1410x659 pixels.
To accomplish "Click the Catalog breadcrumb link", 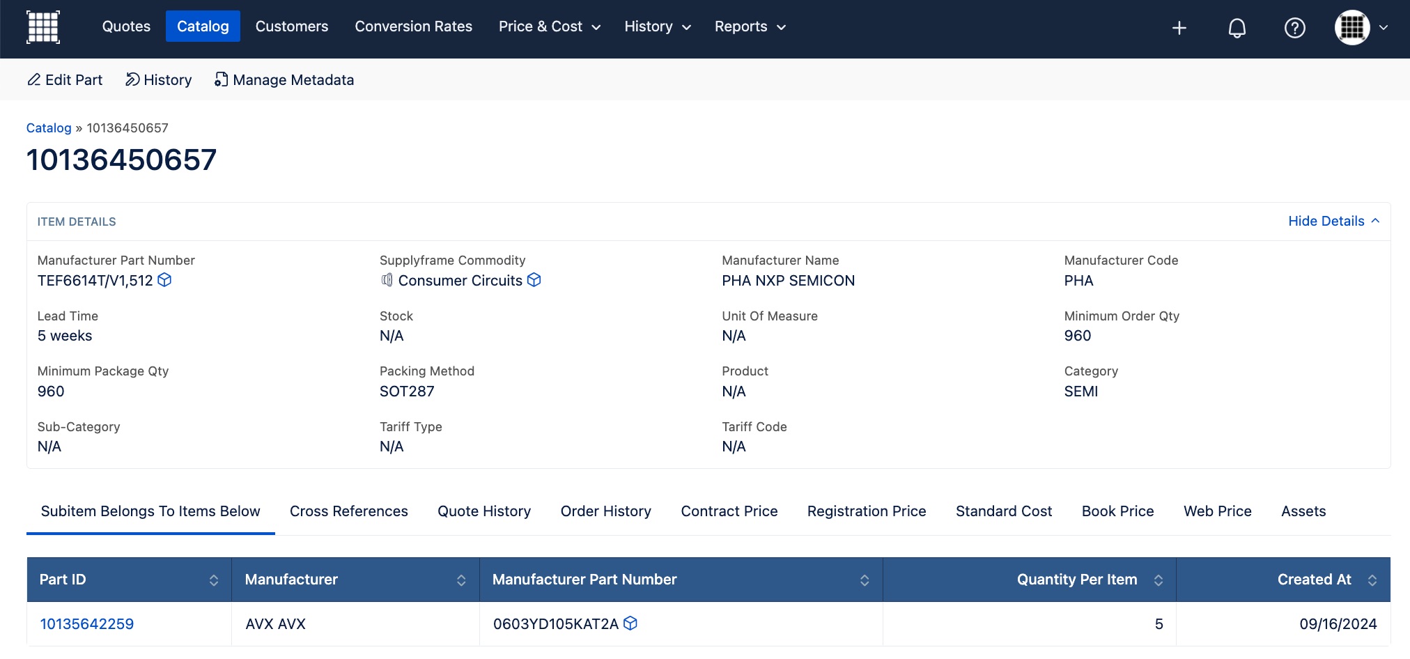I will [49, 127].
